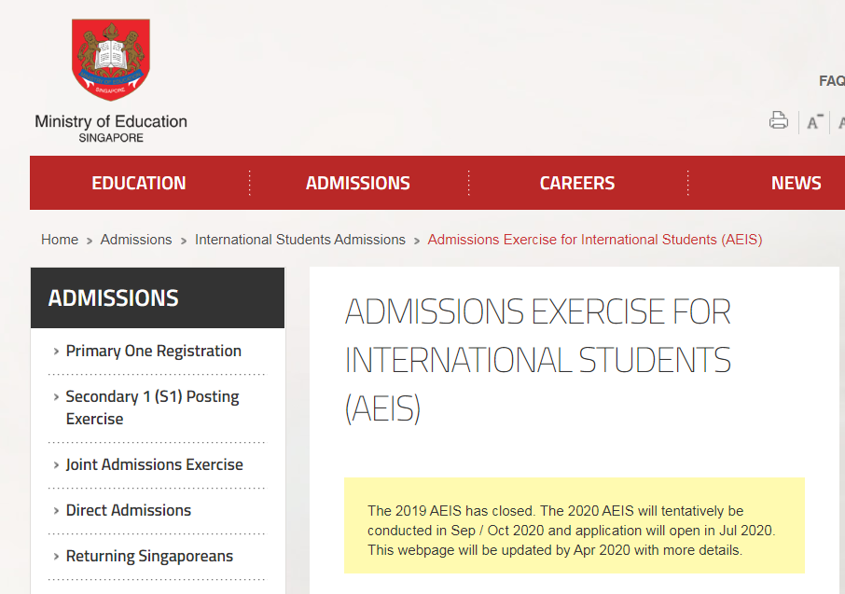This screenshot has width=845, height=594.
Task: Open the Education menu
Action: 139,183
